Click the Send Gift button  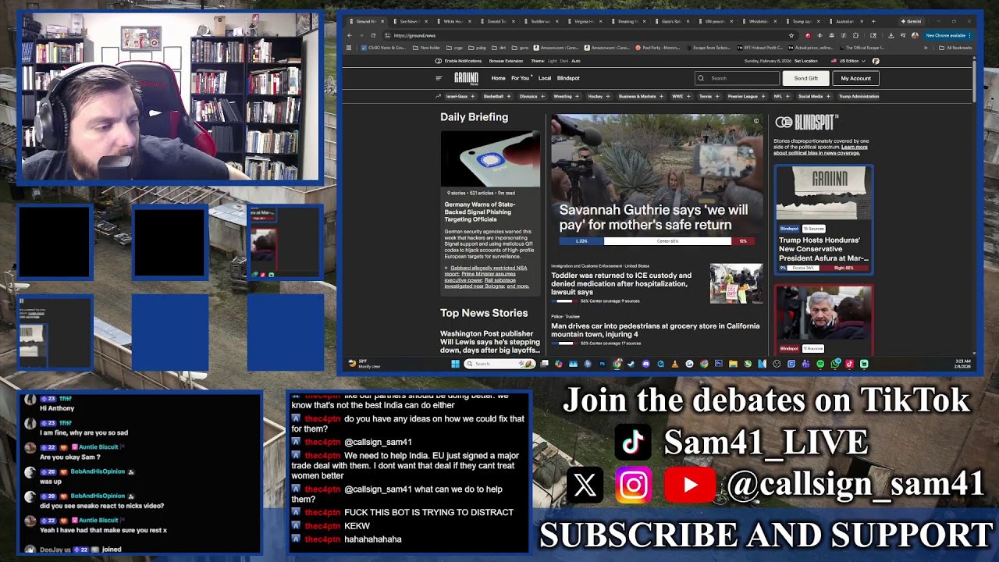pos(806,78)
